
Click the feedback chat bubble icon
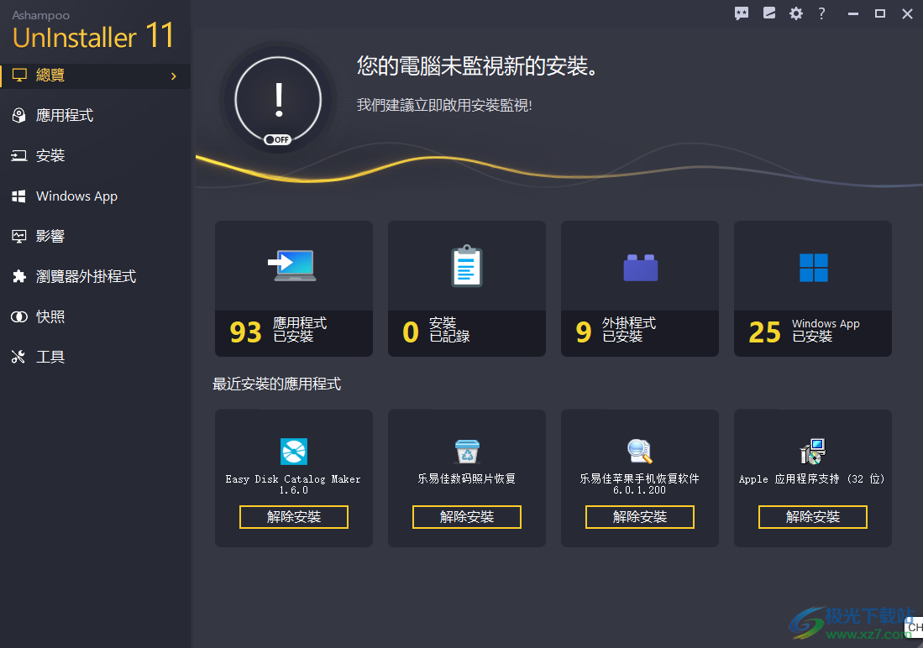pos(741,13)
